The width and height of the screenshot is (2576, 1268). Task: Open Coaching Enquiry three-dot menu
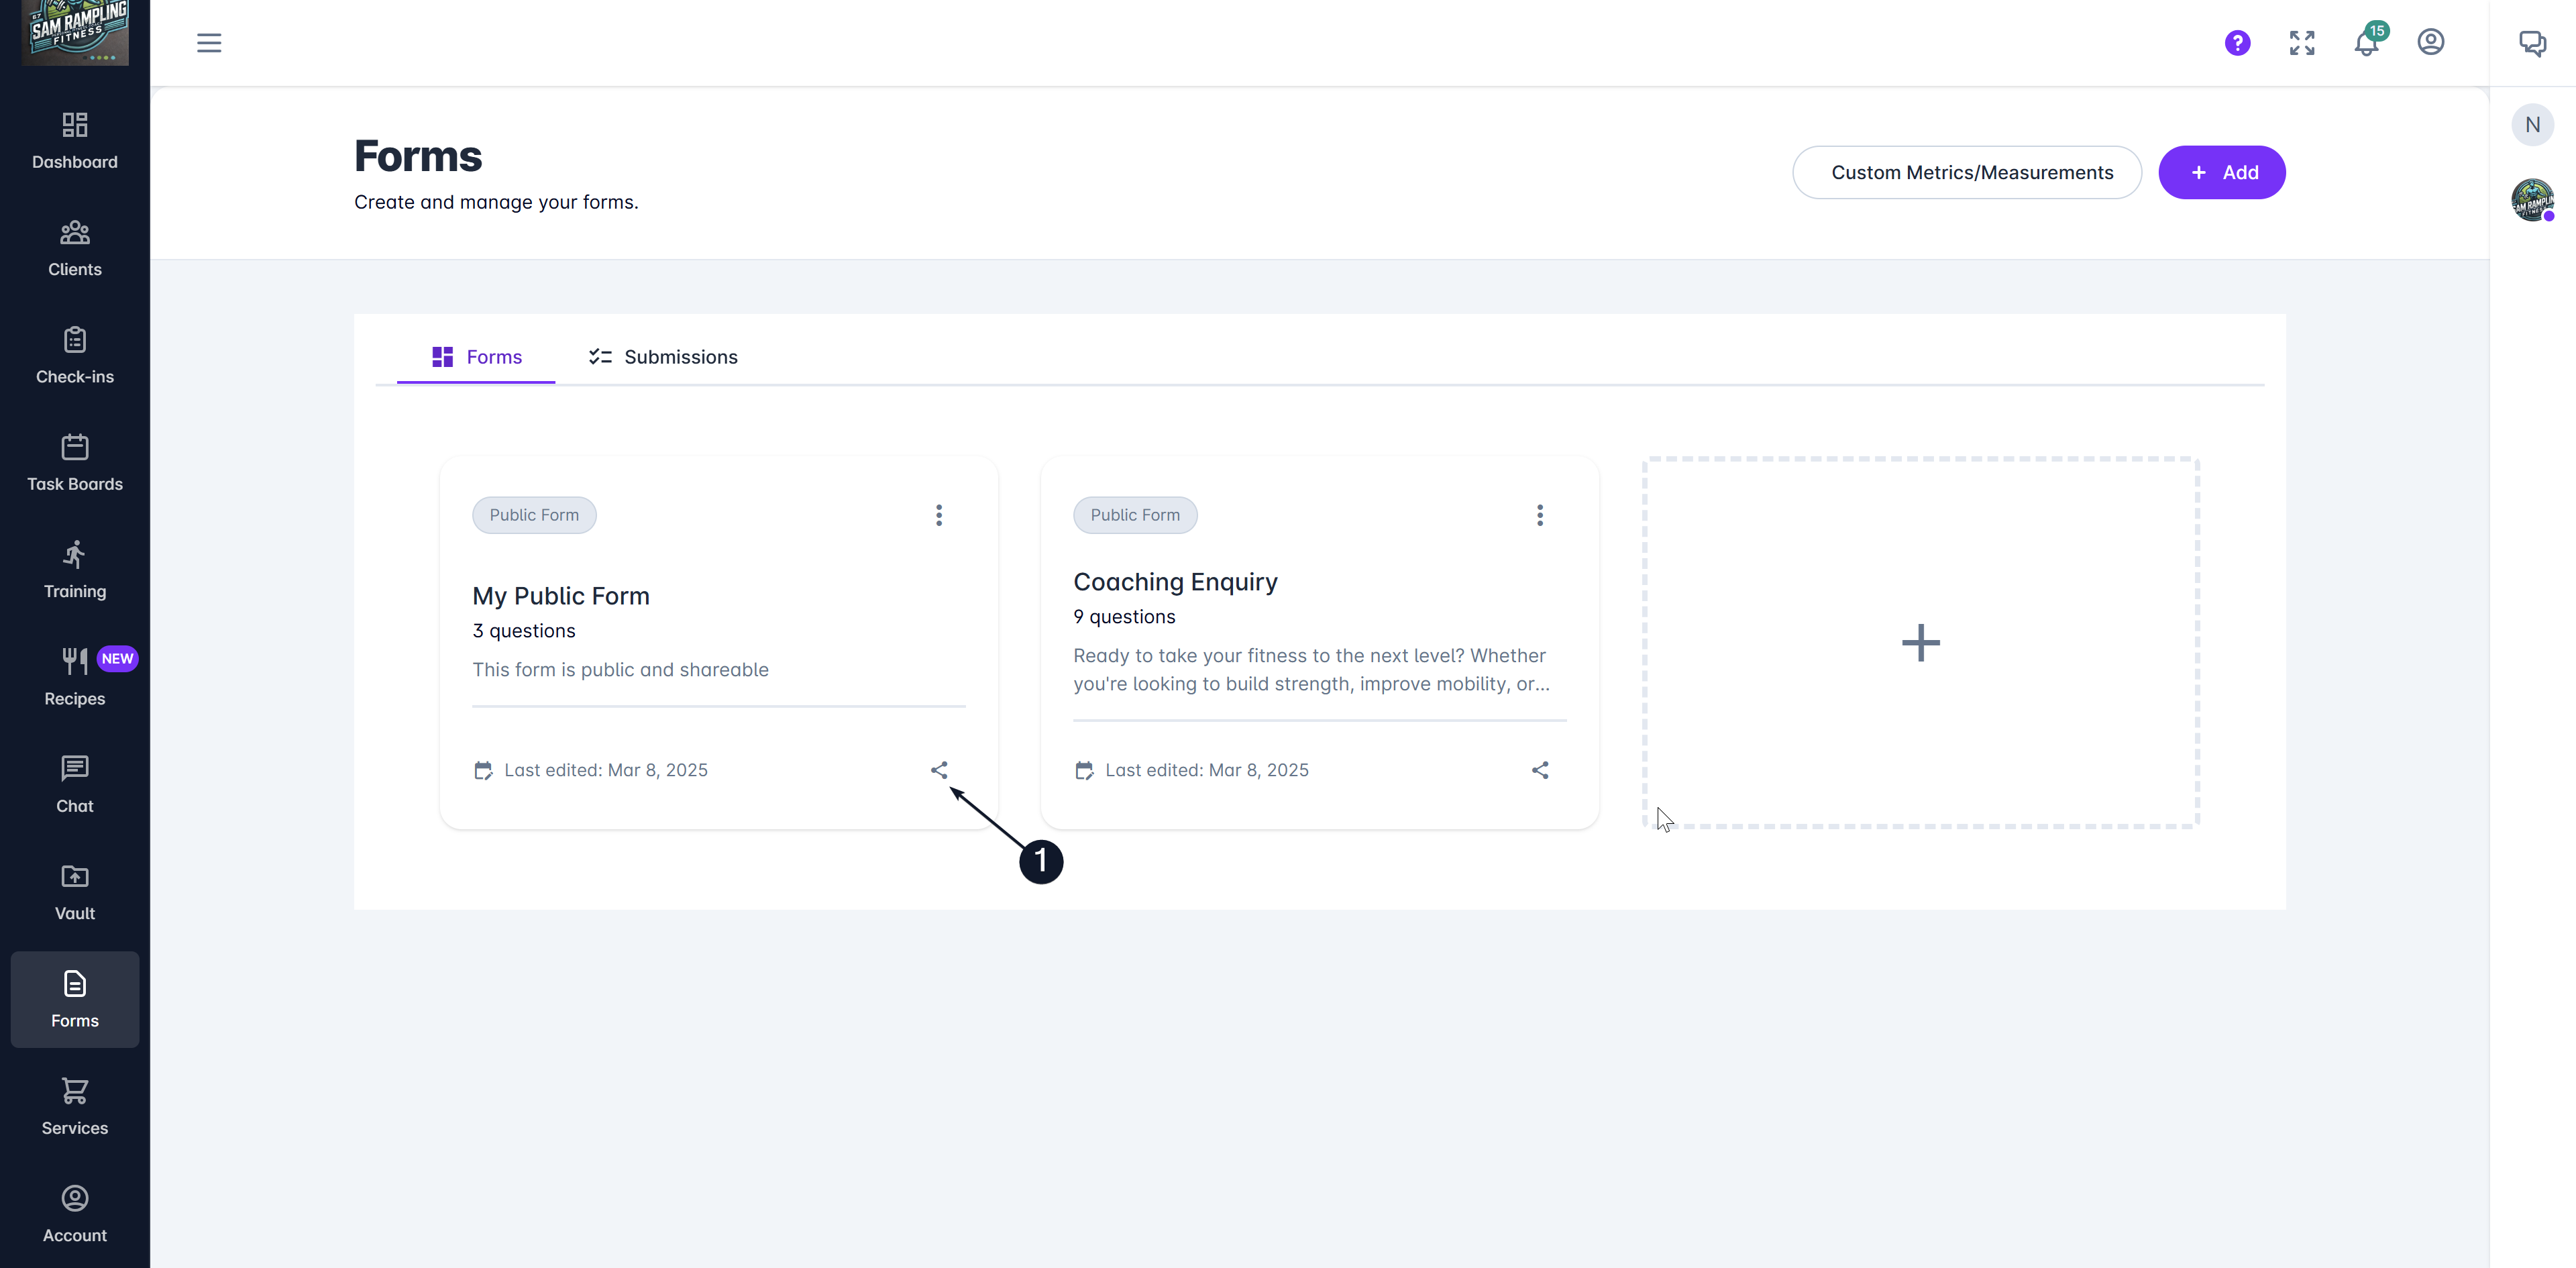pyautogui.click(x=1539, y=515)
